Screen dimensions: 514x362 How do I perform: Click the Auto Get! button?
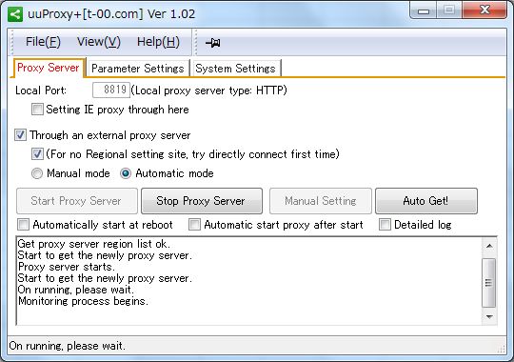pos(426,201)
